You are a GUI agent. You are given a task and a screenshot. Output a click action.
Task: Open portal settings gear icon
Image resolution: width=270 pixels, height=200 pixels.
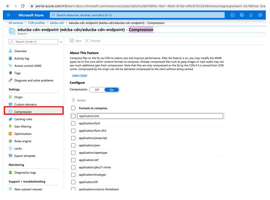point(260,15)
